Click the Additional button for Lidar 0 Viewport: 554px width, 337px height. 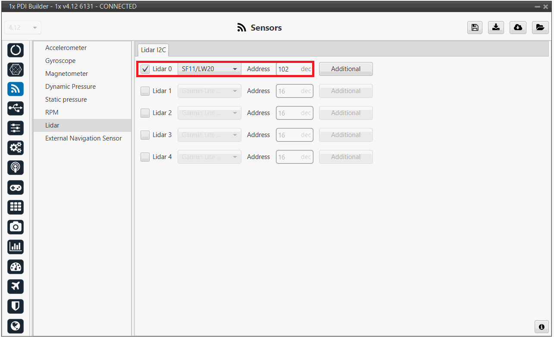point(346,69)
